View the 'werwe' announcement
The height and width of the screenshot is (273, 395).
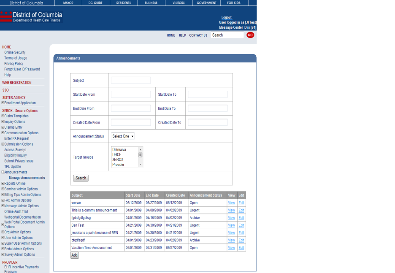231,203
